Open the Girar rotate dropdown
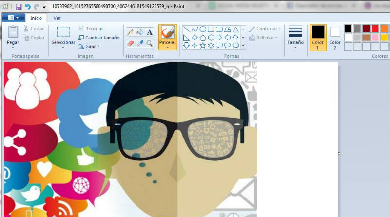390x217 pixels. coord(89,46)
